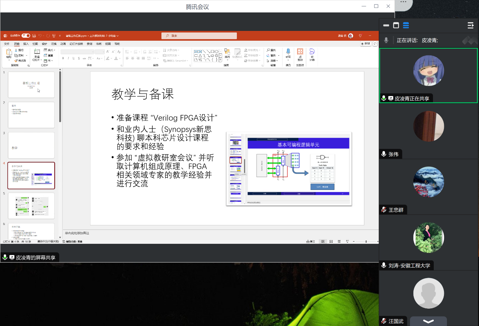
Task: Open the font name combo box
Action: 77,52
